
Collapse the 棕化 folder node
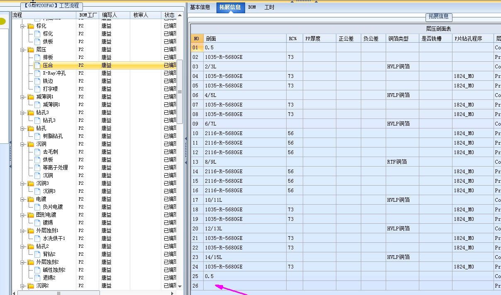[x=23, y=26]
